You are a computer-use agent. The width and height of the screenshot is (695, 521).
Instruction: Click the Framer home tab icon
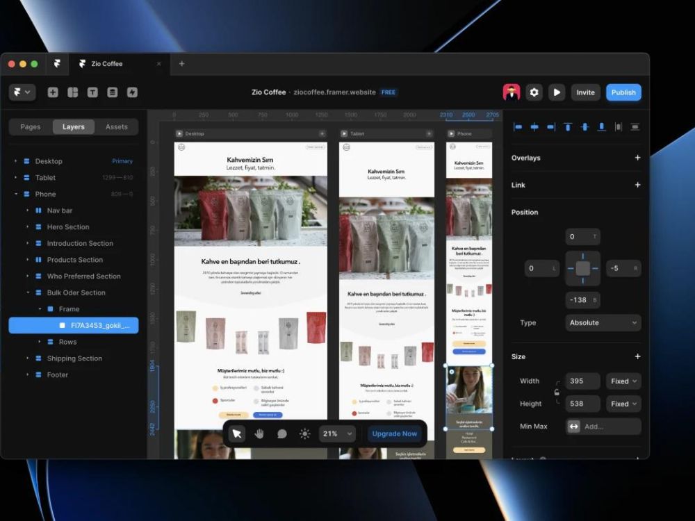57,64
